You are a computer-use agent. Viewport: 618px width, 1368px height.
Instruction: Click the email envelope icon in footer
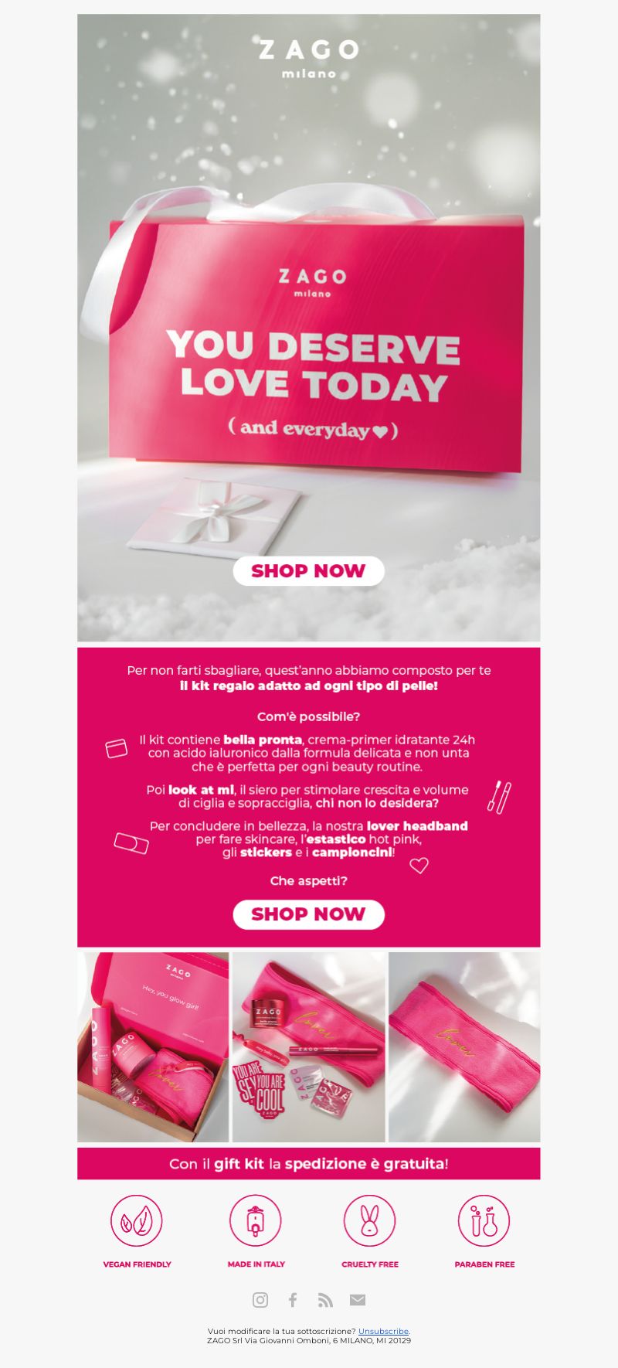tap(358, 1300)
